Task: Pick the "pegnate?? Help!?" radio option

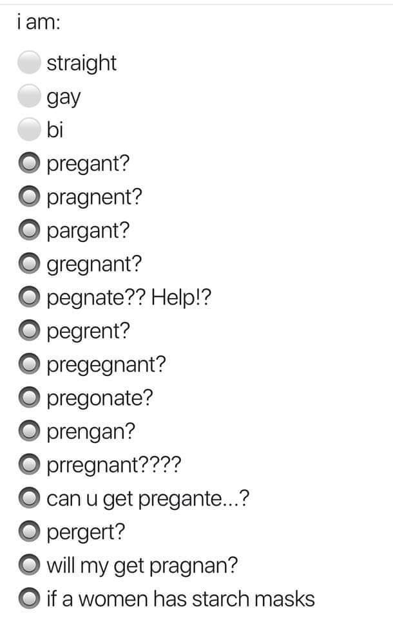Action: click(30, 297)
